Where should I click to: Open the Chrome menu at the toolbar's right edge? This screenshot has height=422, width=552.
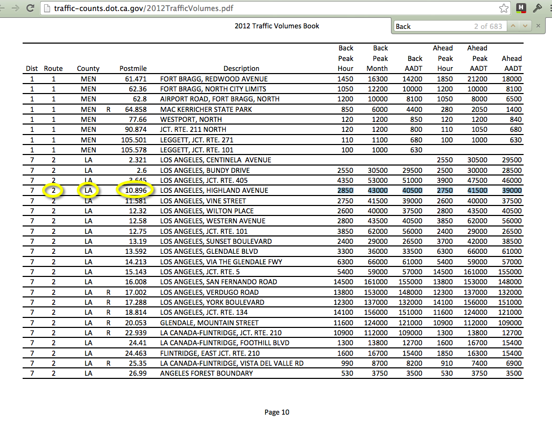pos(549,8)
